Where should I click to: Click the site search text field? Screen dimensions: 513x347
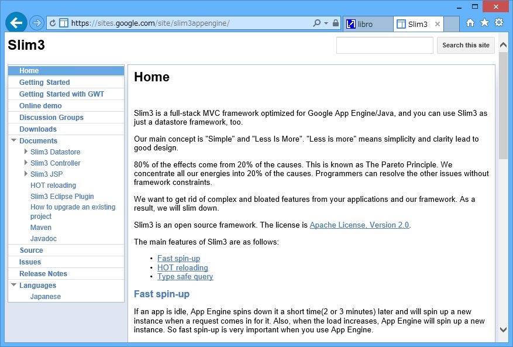(x=384, y=45)
